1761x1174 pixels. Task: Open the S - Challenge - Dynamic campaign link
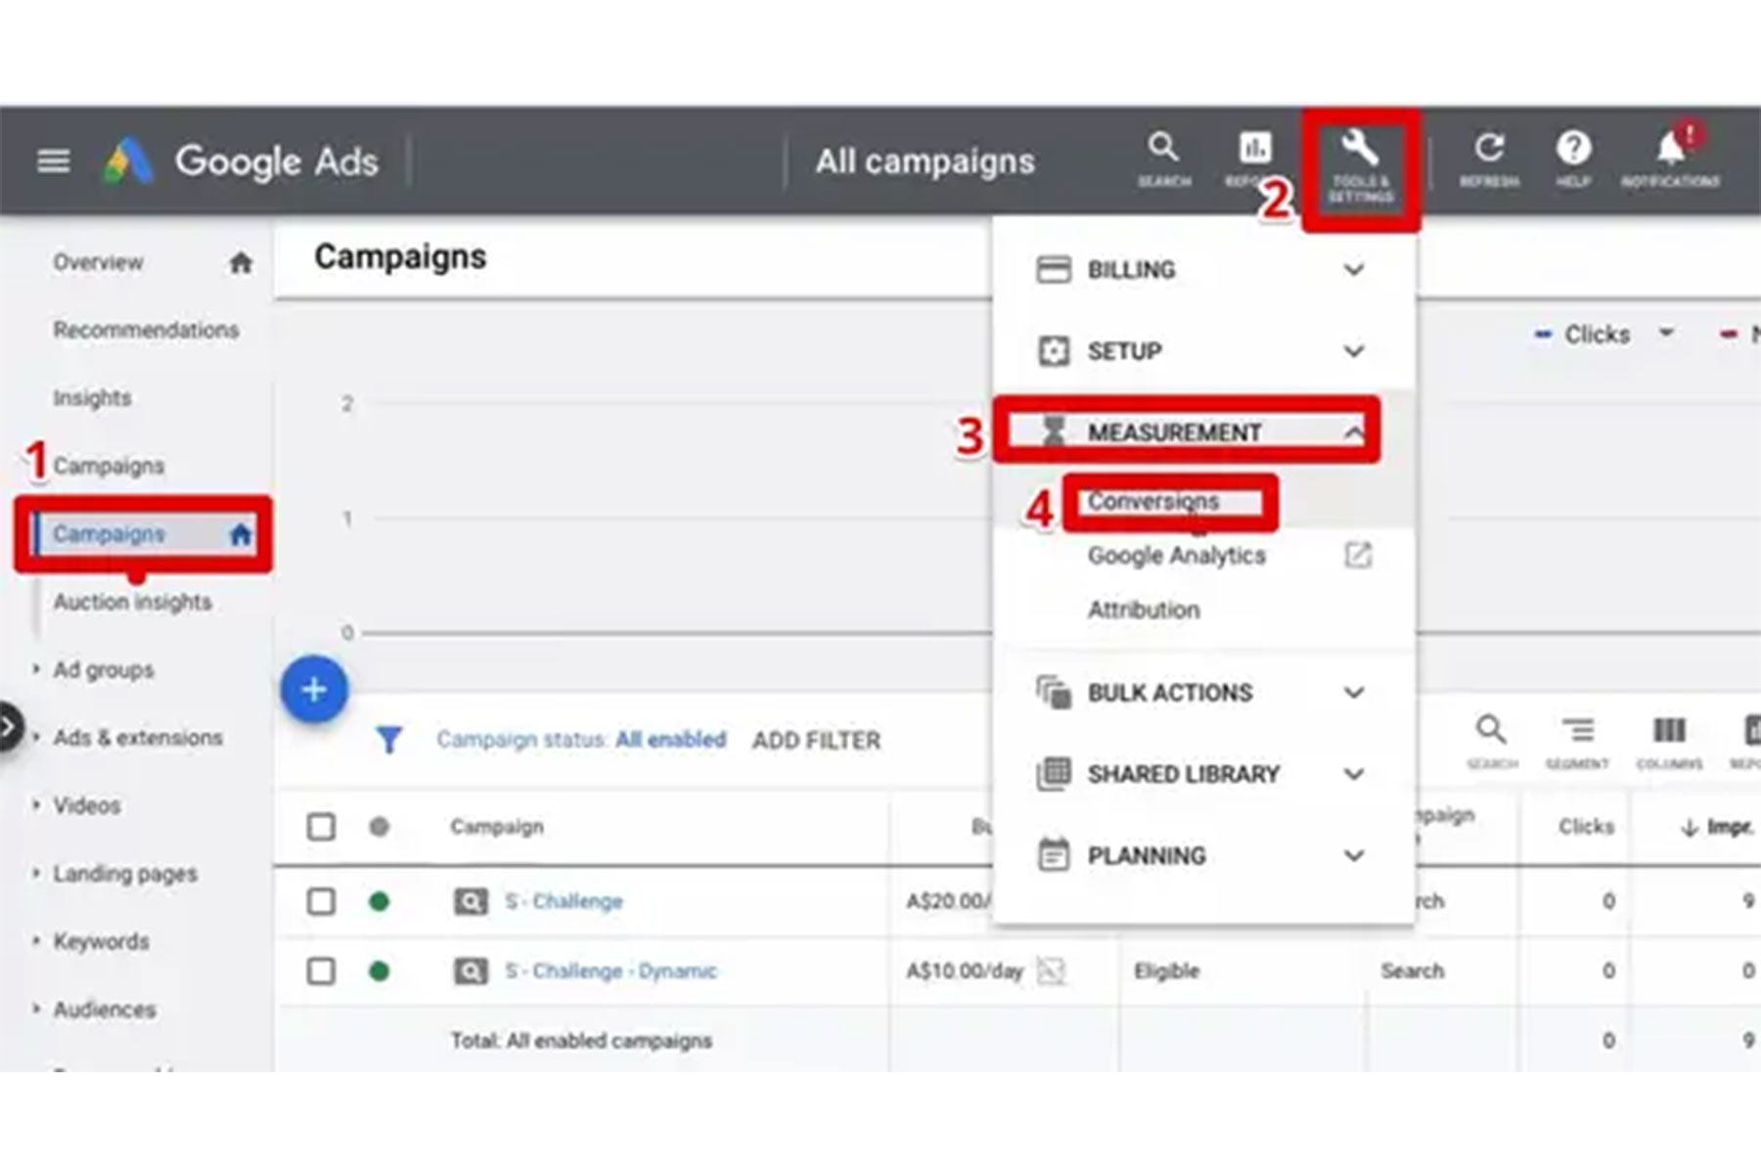coord(610,971)
